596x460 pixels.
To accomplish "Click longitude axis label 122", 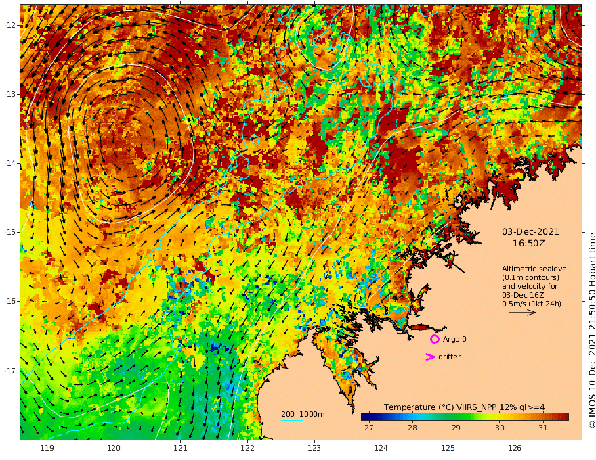I will tap(247, 448).
